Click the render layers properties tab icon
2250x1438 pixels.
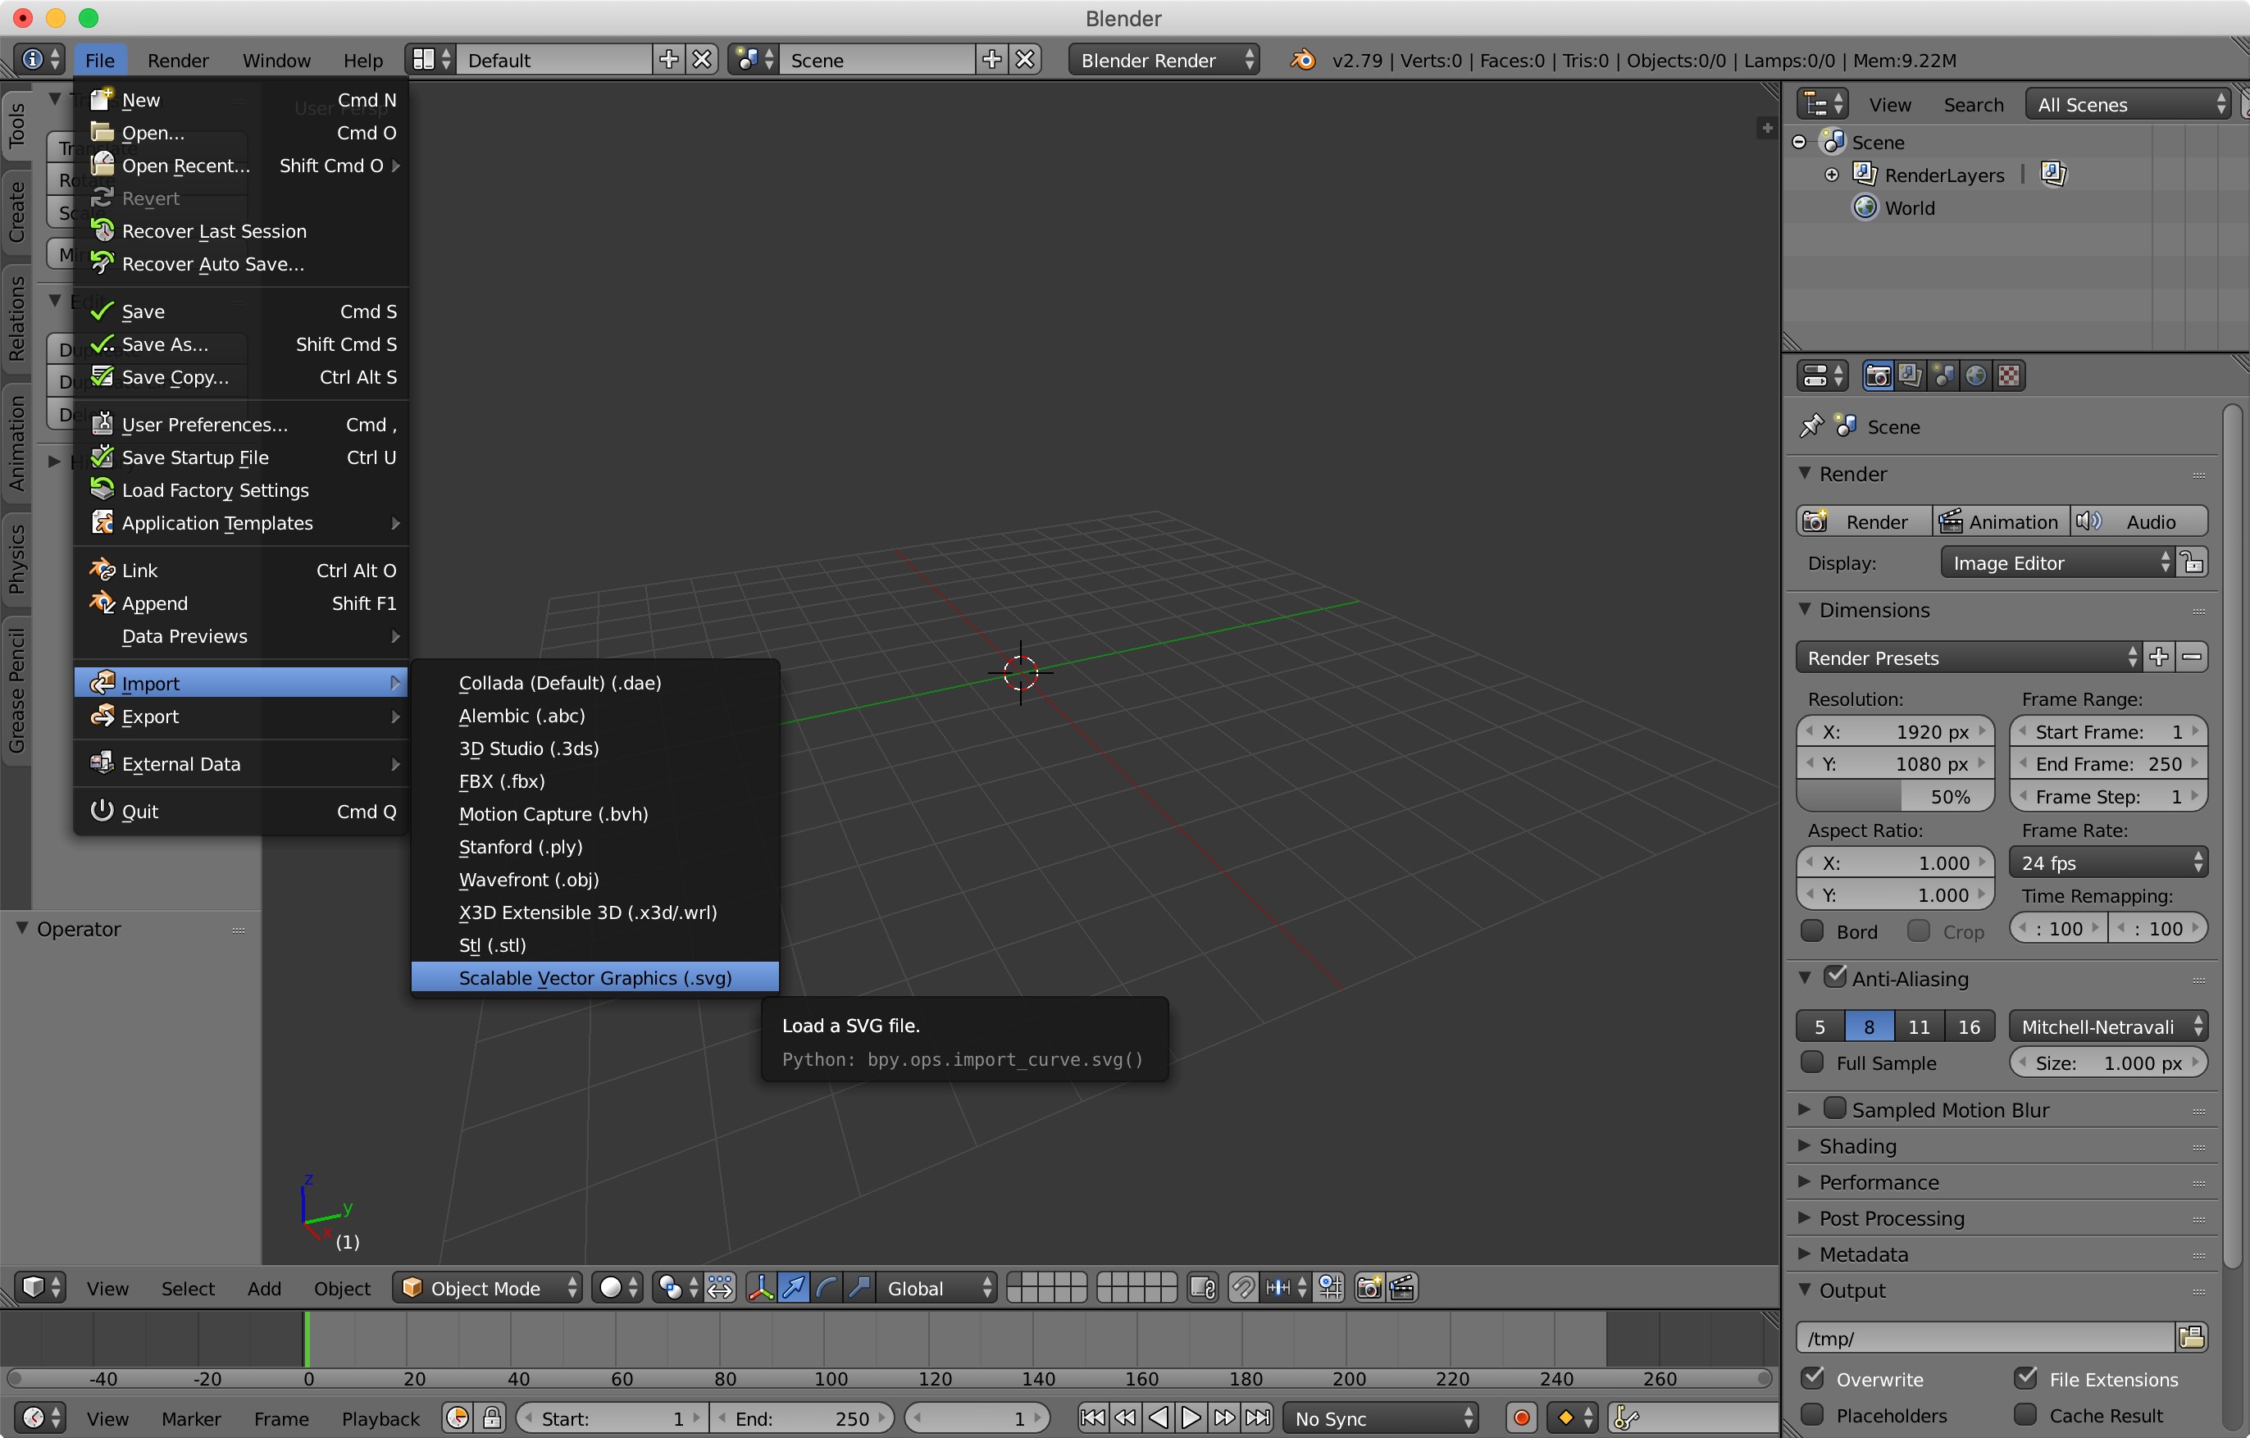click(1911, 375)
